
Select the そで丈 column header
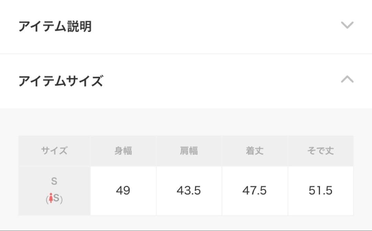(x=321, y=150)
